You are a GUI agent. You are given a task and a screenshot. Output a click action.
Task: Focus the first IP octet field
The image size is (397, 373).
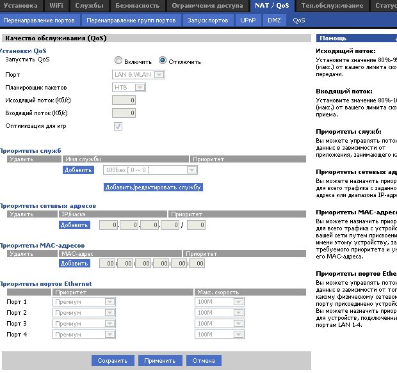(108, 225)
